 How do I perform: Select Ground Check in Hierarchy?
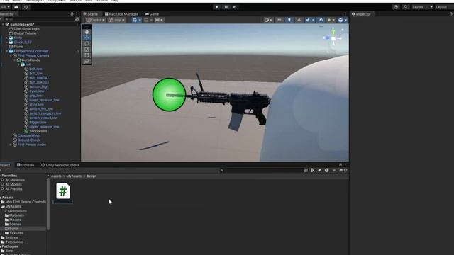(x=28, y=140)
